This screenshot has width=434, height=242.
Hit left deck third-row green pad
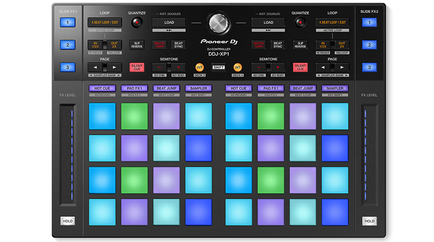click(x=134, y=180)
